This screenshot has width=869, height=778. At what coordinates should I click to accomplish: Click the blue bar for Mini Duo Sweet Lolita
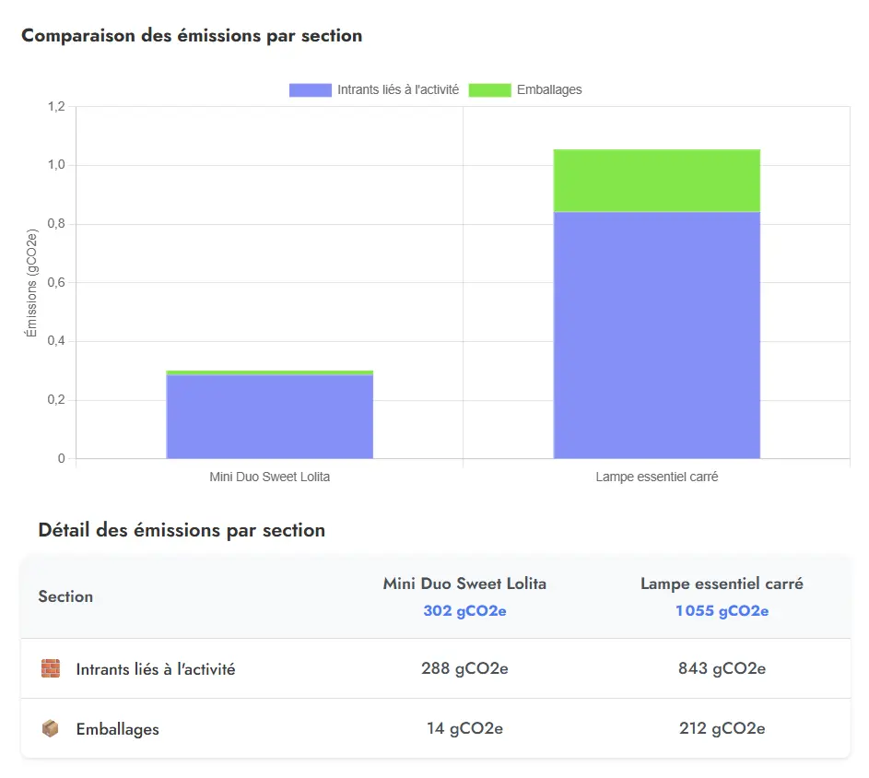pyautogui.click(x=269, y=415)
